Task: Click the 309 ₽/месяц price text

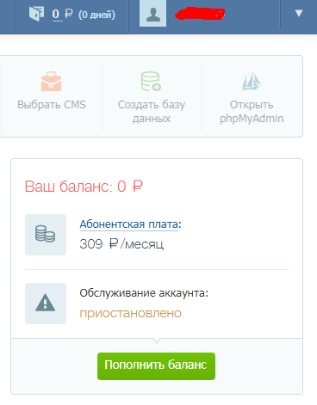Action: [121, 244]
